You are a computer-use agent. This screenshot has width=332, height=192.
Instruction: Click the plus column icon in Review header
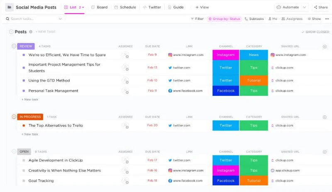coord(325,46)
